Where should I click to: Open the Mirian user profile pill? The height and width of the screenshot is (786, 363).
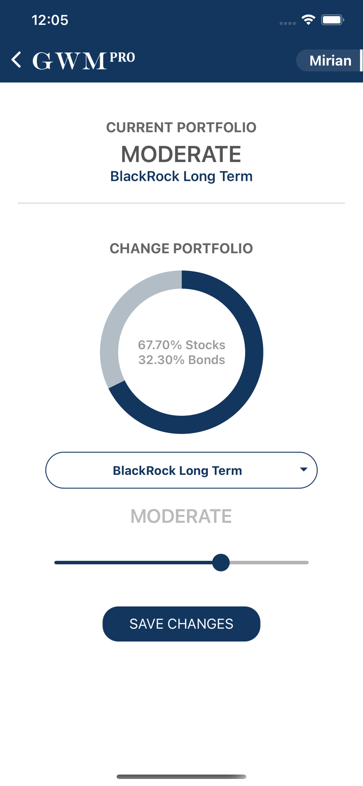tap(329, 61)
